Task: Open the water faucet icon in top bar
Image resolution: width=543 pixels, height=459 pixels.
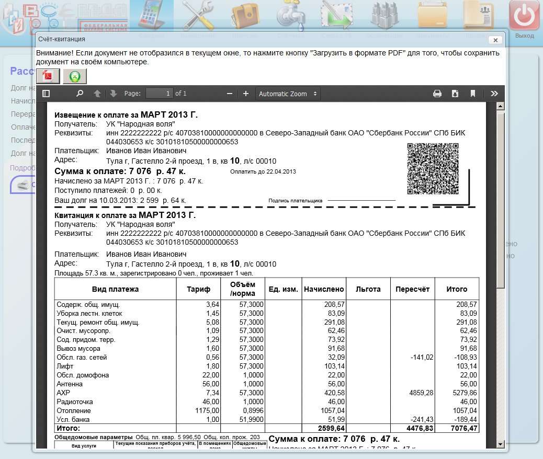Action: (x=291, y=16)
